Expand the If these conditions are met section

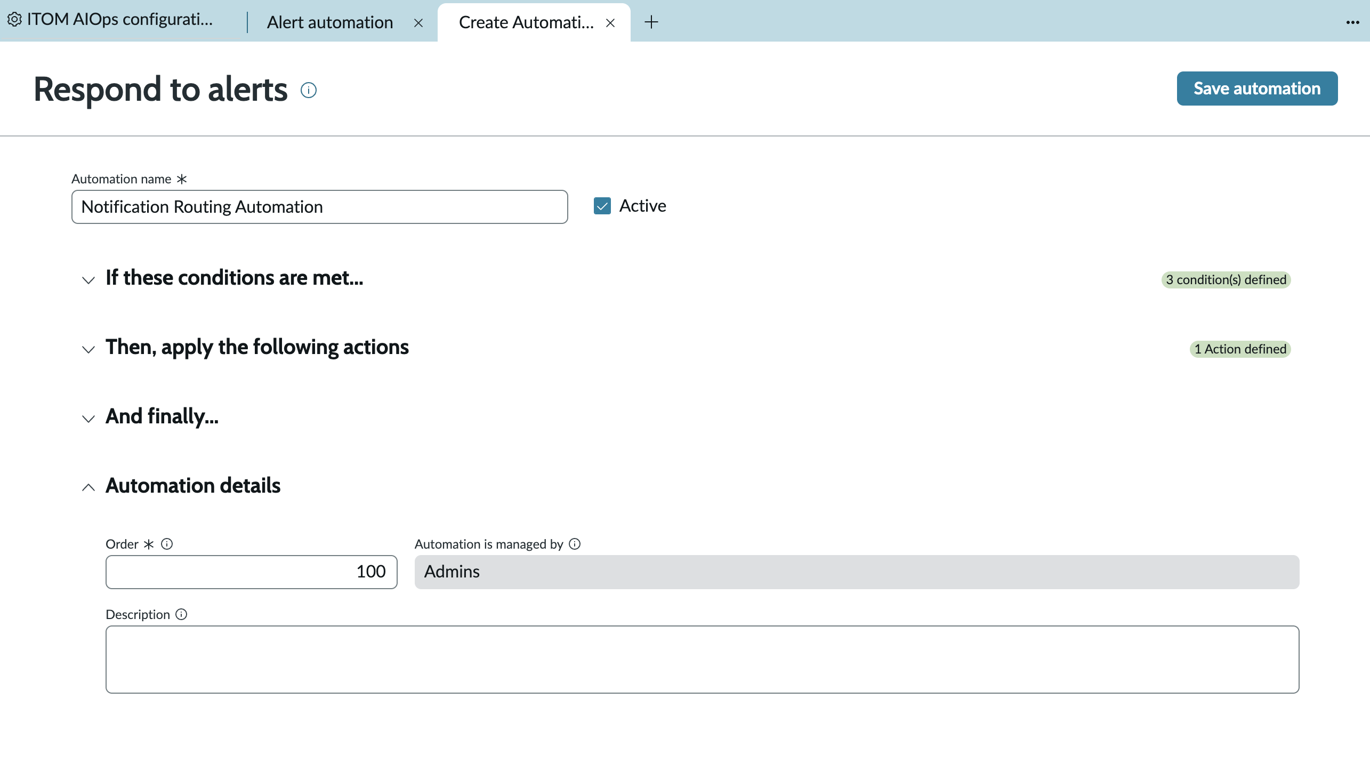(88, 280)
